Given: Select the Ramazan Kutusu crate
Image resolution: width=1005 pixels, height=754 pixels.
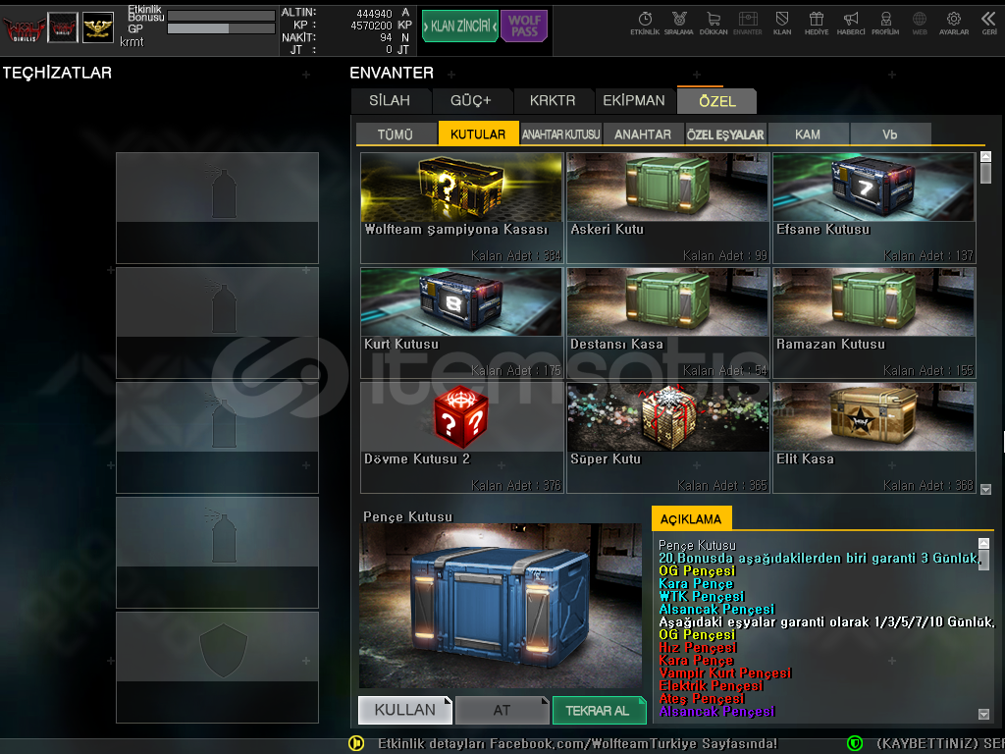Looking at the screenshot, I should [x=874, y=322].
